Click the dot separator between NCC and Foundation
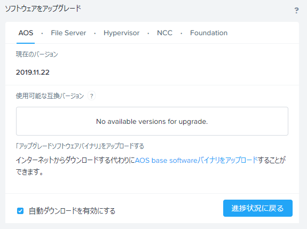 (x=182, y=34)
